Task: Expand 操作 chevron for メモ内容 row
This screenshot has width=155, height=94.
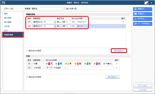Action: [117, 68]
